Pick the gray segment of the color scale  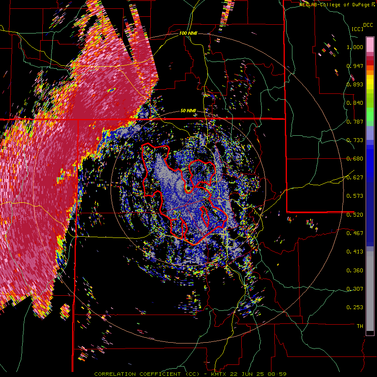(x=370, y=291)
